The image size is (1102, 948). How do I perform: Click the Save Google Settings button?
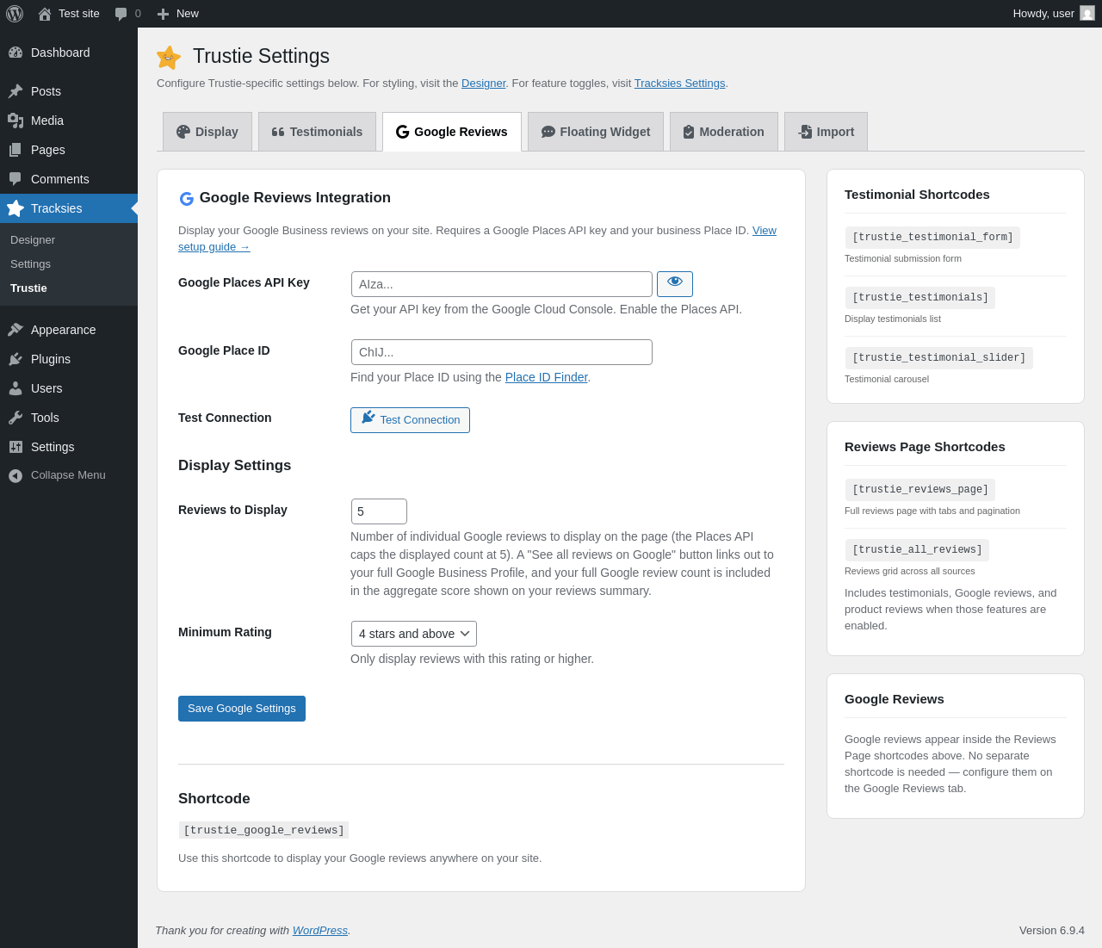(x=242, y=709)
